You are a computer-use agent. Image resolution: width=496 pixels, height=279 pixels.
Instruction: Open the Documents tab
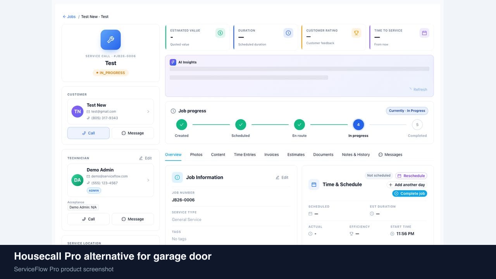pos(323,155)
